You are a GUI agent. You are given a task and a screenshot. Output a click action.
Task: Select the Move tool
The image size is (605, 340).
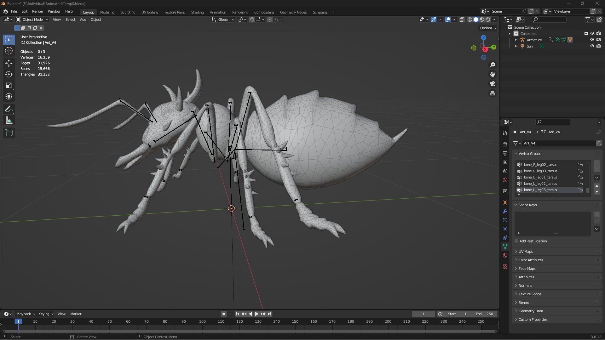(x=9, y=63)
